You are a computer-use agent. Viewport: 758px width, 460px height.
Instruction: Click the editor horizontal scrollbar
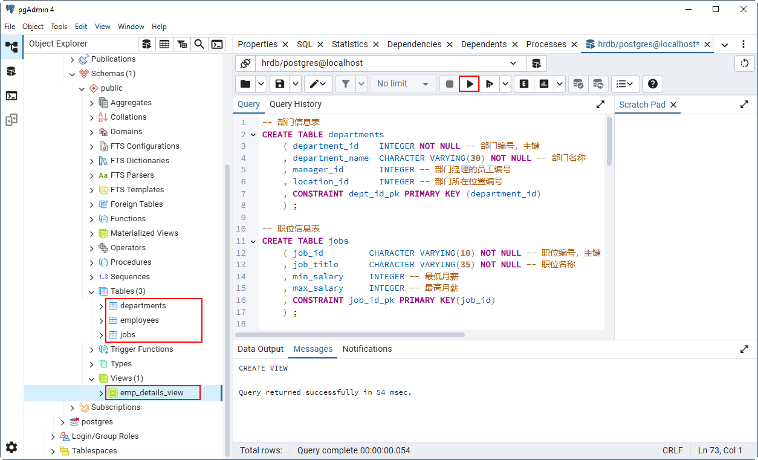[351, 335]
